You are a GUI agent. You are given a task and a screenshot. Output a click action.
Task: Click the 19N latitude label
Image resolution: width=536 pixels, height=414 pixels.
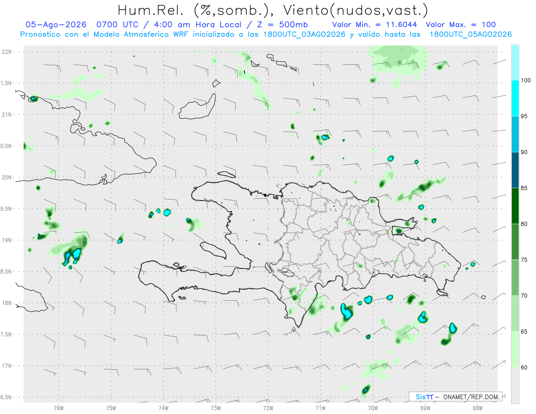(7, 240)
